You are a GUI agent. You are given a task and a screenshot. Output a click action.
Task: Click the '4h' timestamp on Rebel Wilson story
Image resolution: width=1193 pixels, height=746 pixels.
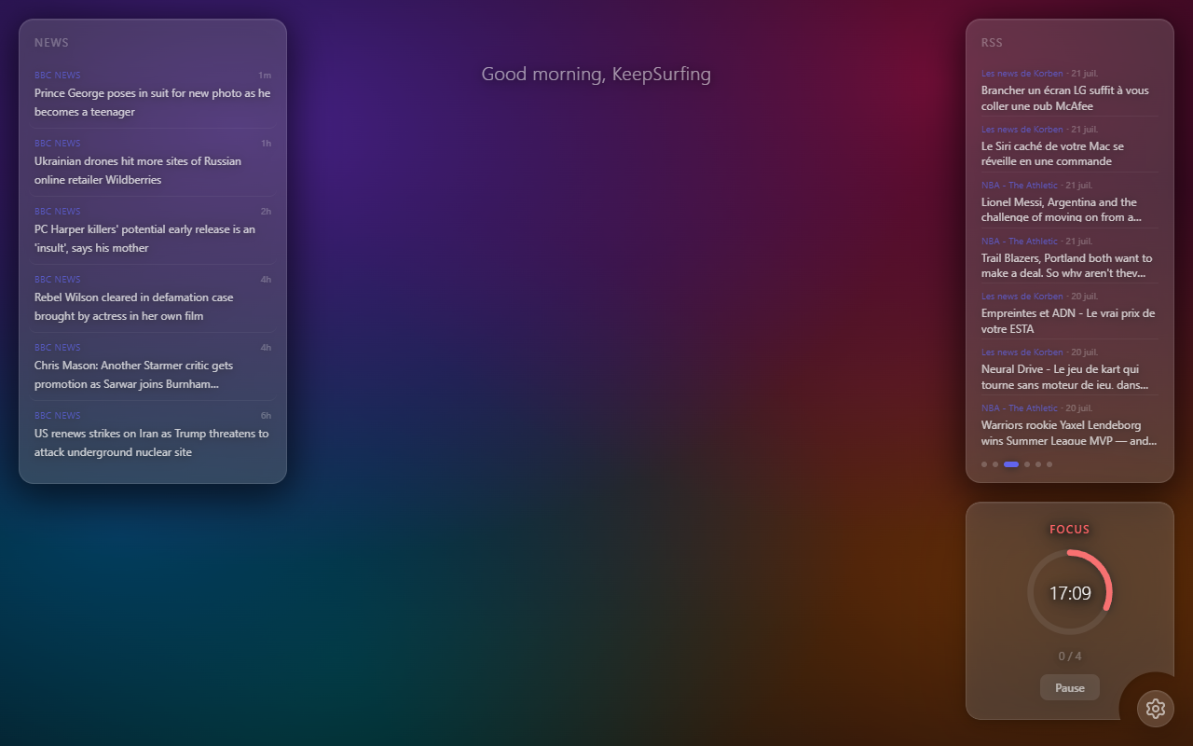pos(266,280)
